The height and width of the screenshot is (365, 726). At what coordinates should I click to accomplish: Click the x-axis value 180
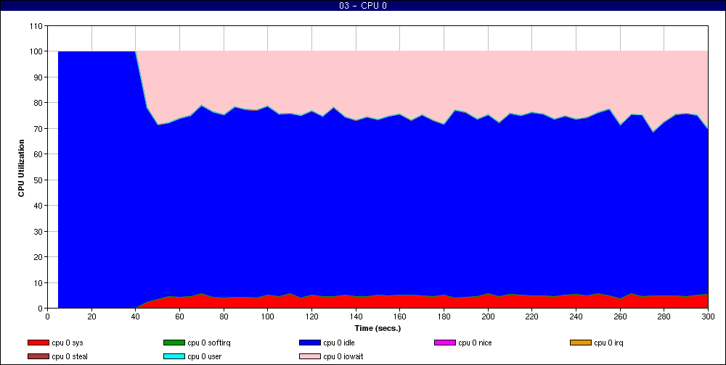pos(444,316)
